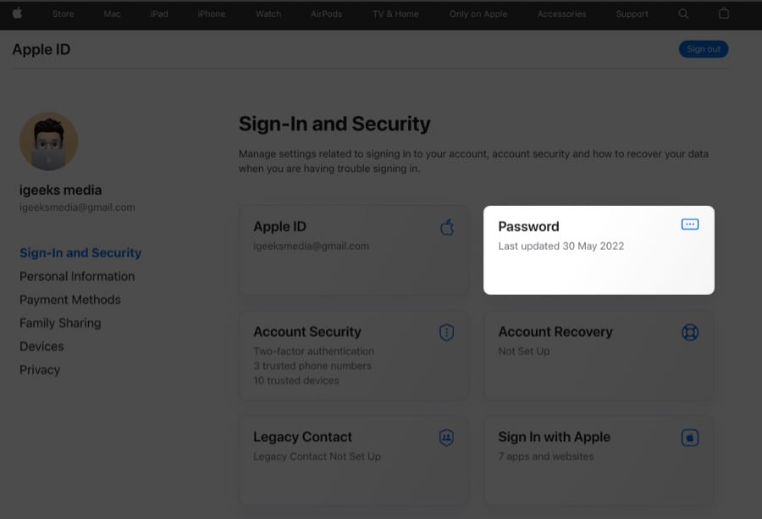Click the Sign In with Apple icon
The width and height of the screenshot is (762, 519).
pos(690,438)
